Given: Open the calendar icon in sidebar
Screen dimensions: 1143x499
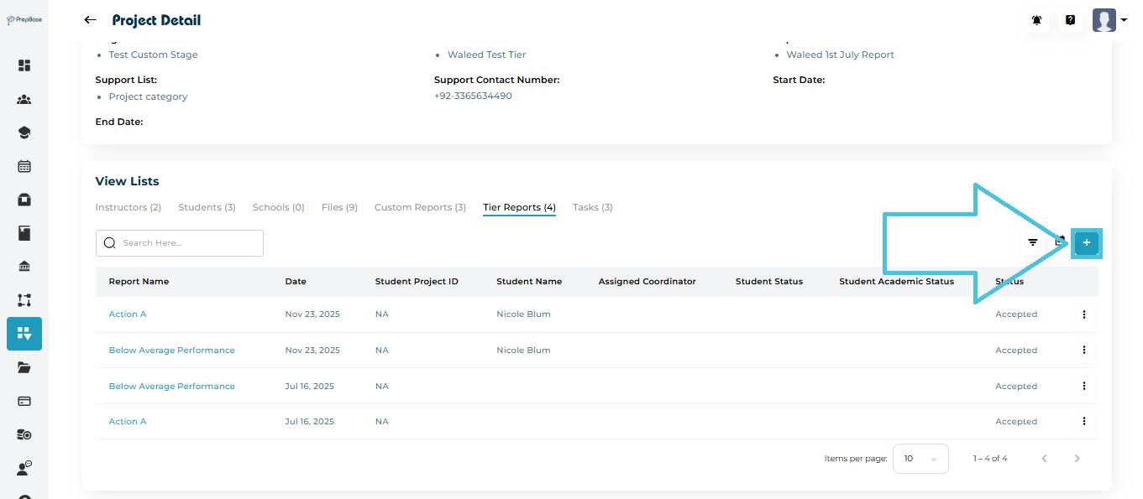Looking at the screenshot, I should pyautogui.click(x=24, y=166).
